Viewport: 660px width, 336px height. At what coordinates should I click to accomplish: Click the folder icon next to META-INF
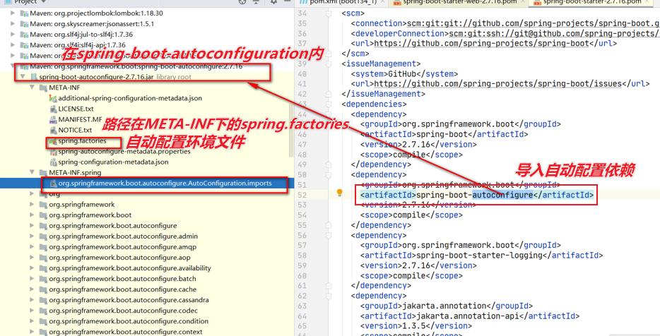click(43, 88)
